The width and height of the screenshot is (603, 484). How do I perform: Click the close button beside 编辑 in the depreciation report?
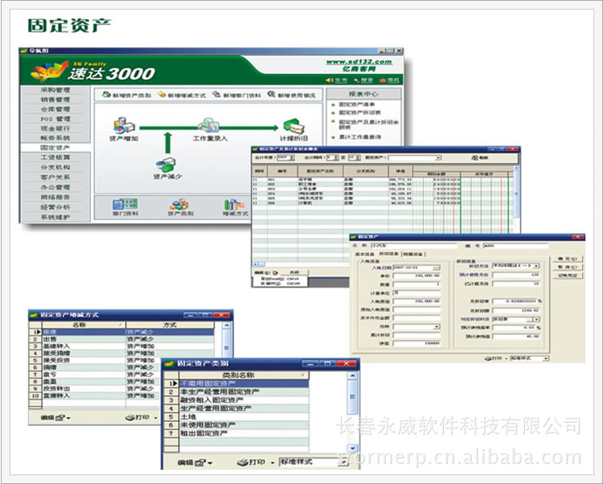click(294, 272)
